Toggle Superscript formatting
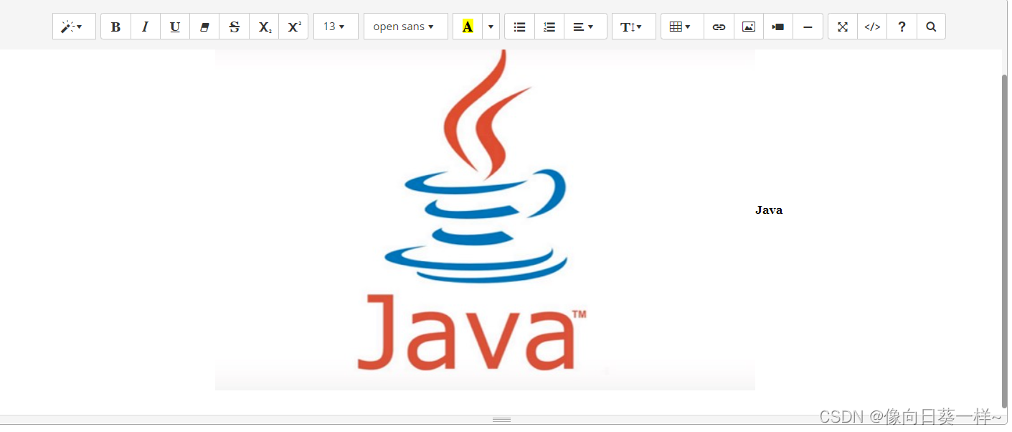The image size is (1012, 432). point(293,27)
